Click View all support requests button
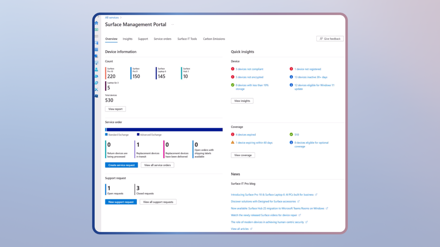This screenshot has height=247, width=440. (158, 202)
